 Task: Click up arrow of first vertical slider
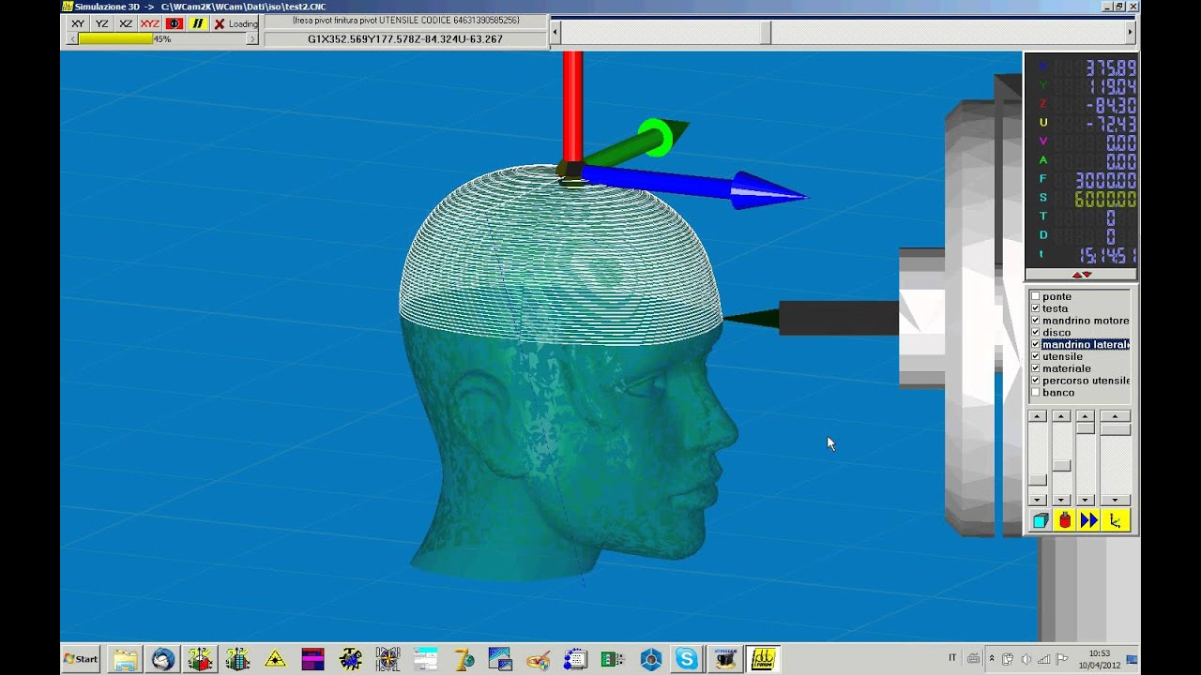click(1038, 416)
